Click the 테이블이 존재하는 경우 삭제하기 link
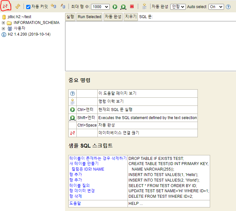The height and width of the screenshot is (211, 236). pyautogui.click(x=98, y=158)
